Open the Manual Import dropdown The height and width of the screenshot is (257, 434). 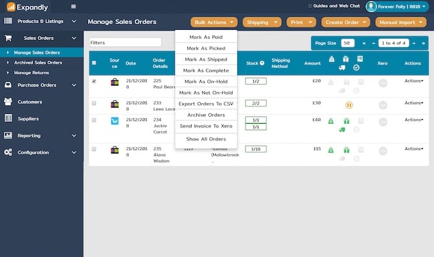401,22
